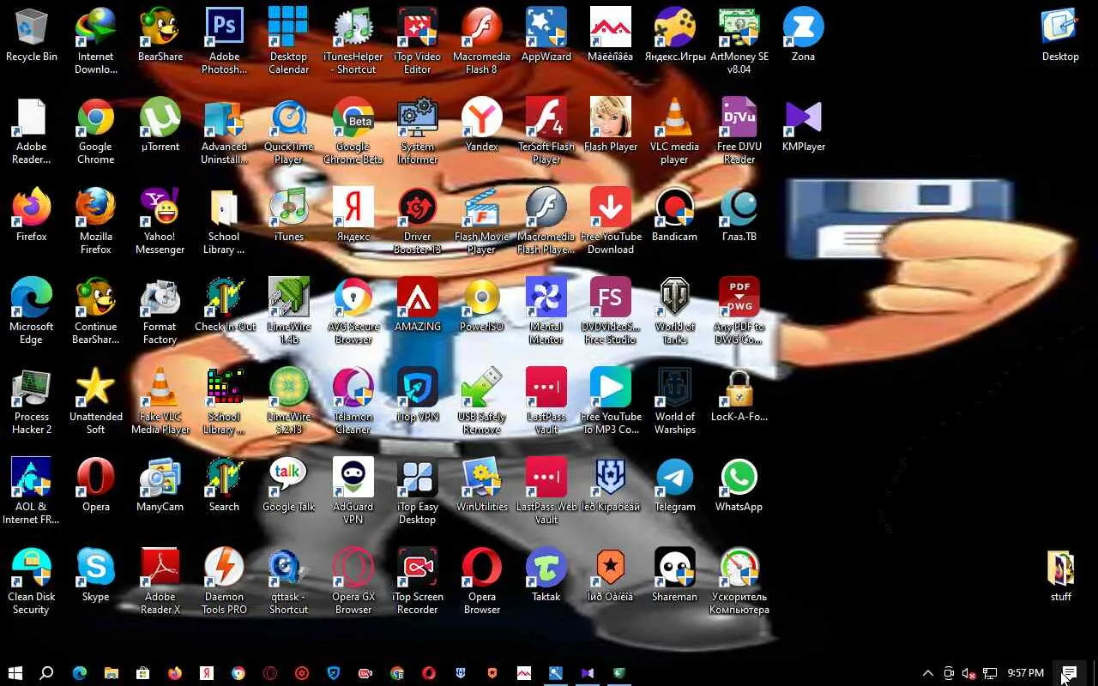Launch Adobe Photoshop from the desktop
This screenshot has height=686, width=1098.
tap(224, 41)
